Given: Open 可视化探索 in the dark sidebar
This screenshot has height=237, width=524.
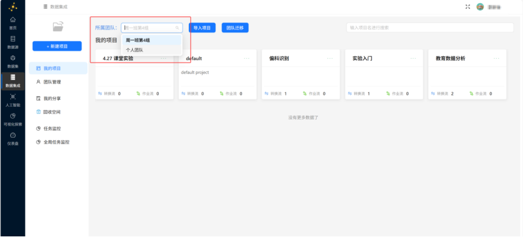Looking at the screenshot, I should coord(13,119).
